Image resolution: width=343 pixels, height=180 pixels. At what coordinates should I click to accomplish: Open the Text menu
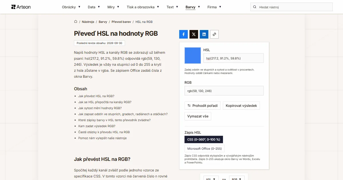point(172,7)
